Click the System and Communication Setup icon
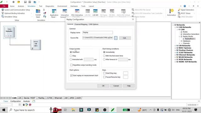Image resolution: width=201 pixels, height=113 pixels. tap(3, 10)
